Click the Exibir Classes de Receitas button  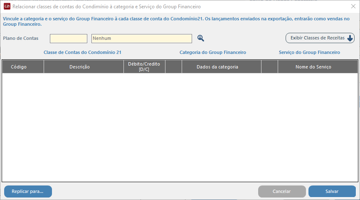320,38
